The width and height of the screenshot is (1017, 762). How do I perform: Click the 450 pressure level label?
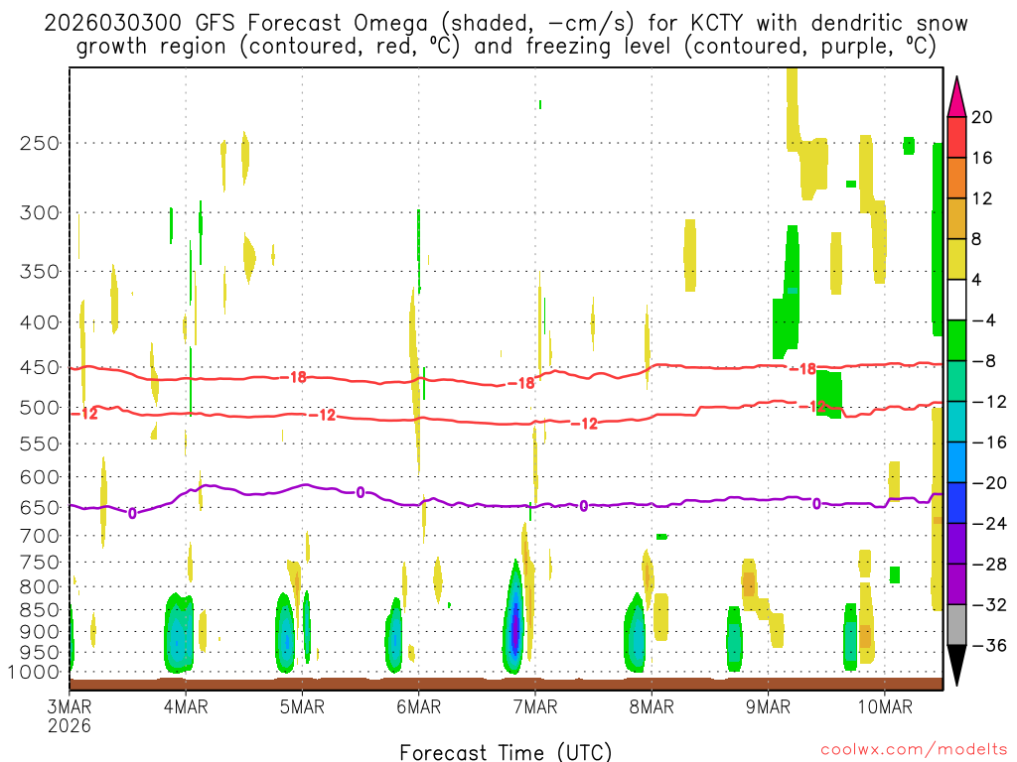click(x=40, y=367)
